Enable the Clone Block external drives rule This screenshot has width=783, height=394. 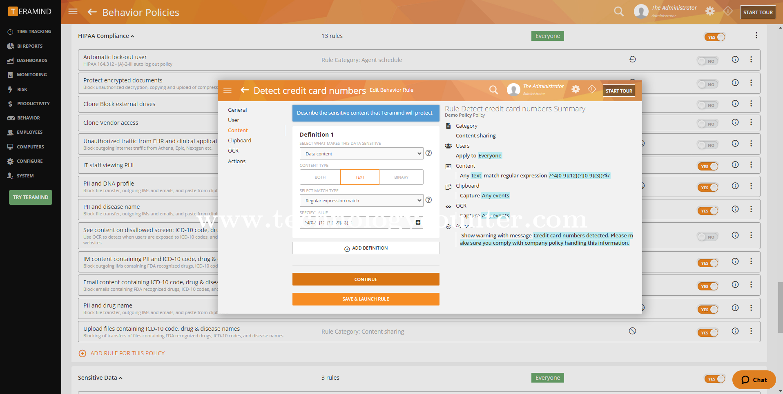(707, 105)
